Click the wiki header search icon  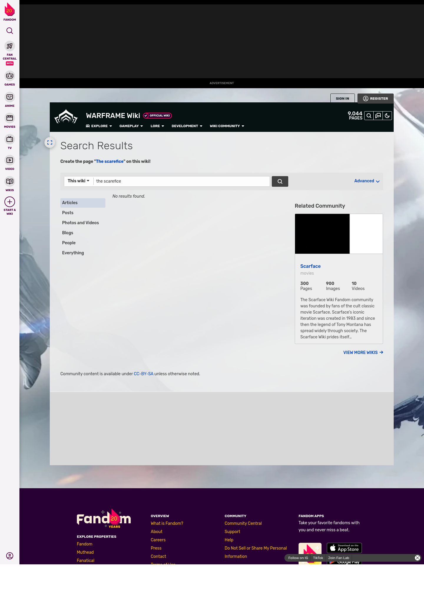pyautogui.click(x=369, y=116)
